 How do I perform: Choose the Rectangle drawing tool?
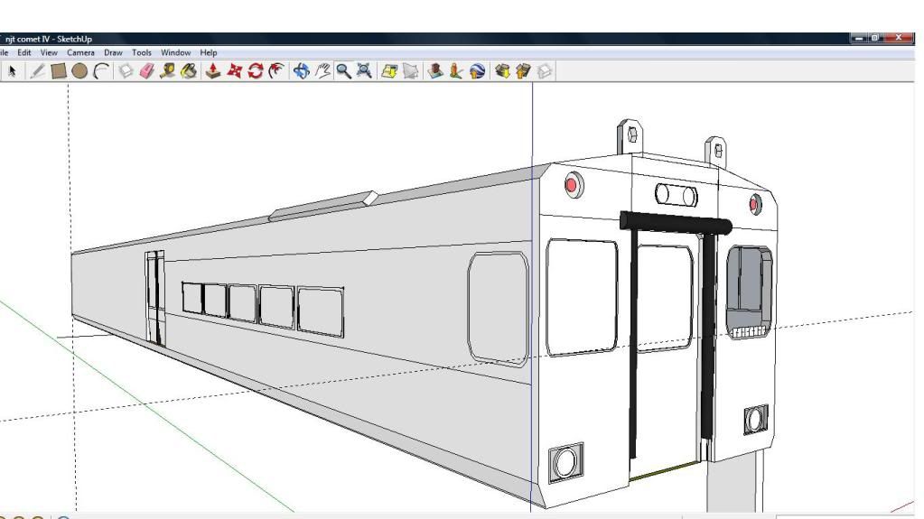tap(58, 70)
